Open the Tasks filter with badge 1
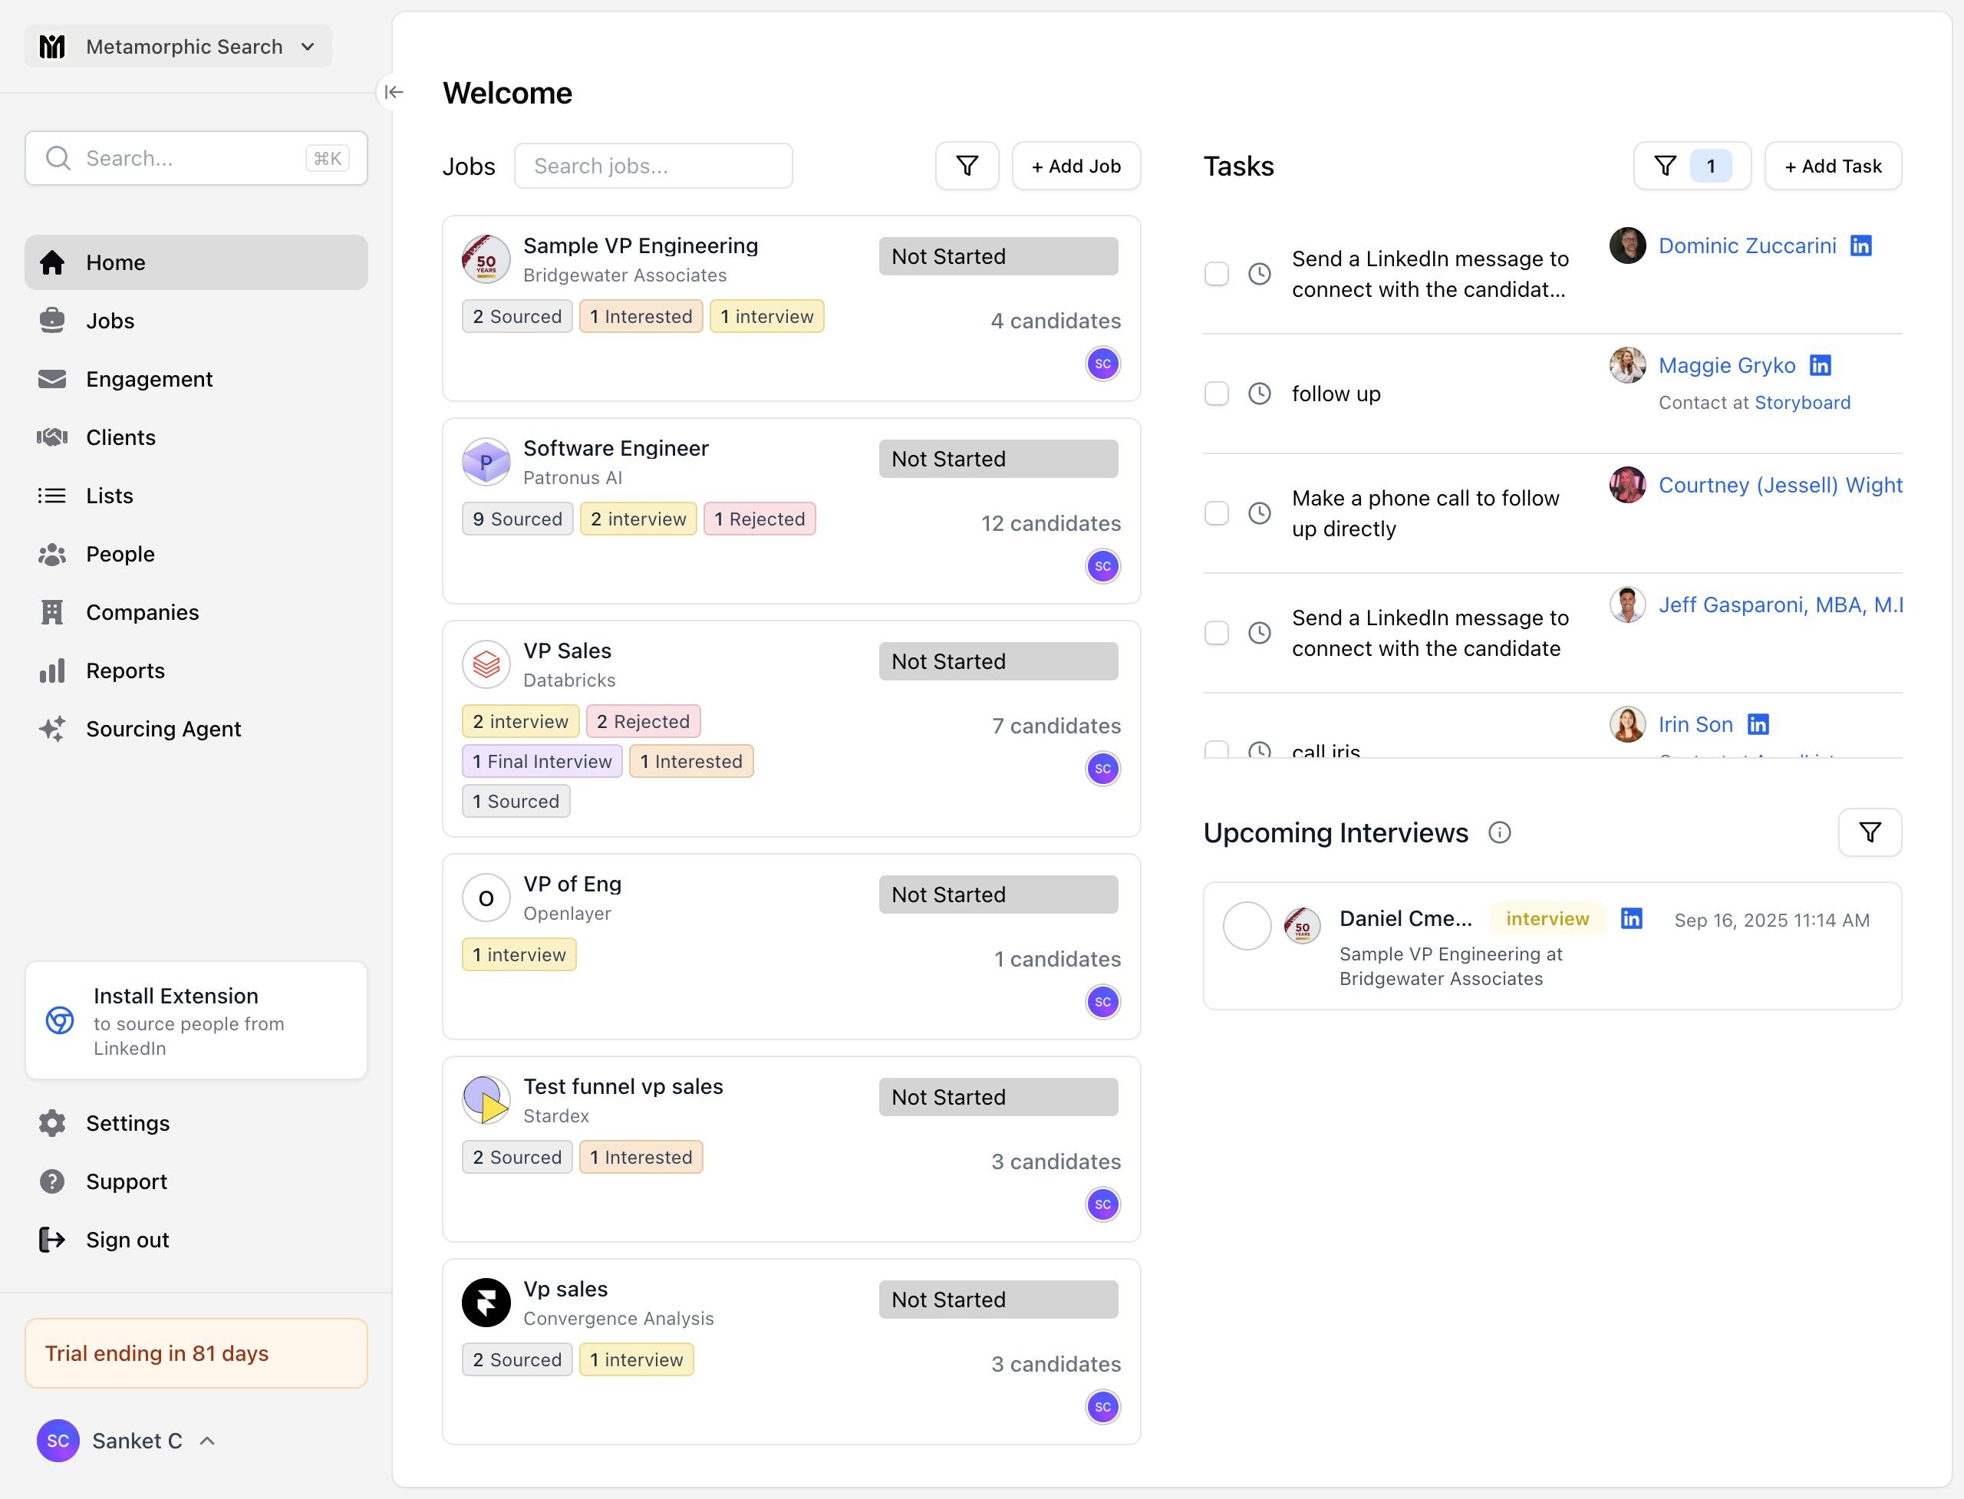Image resolution: width=1964 pixels, height=1499 pixels. click(1691, 166)
